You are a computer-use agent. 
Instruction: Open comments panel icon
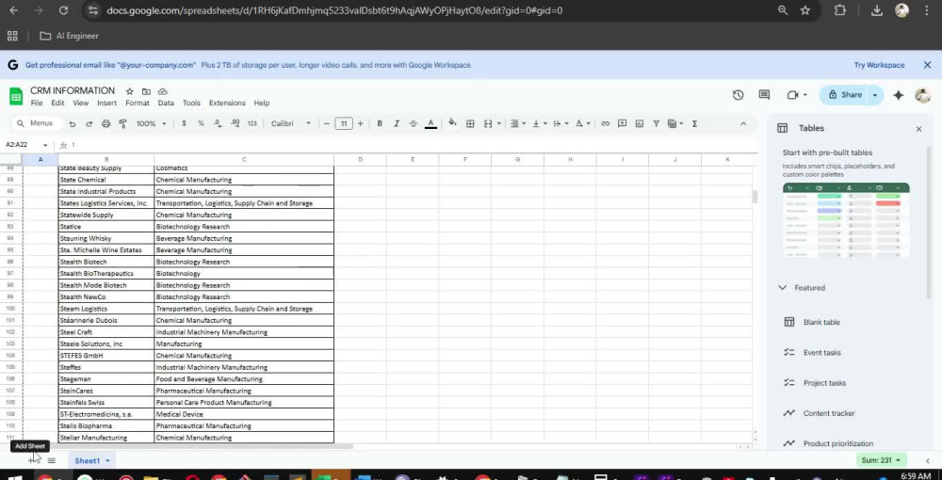point(764,95)
